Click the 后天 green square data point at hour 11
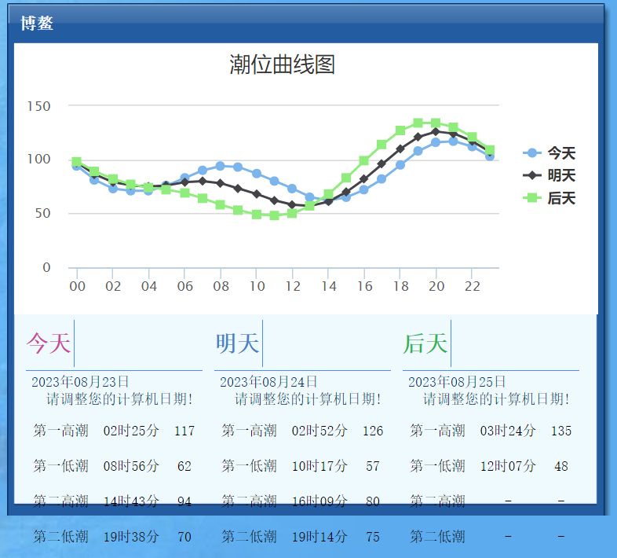Image resolution: width=617 pixels, height=558 pixels. (274, 215)
